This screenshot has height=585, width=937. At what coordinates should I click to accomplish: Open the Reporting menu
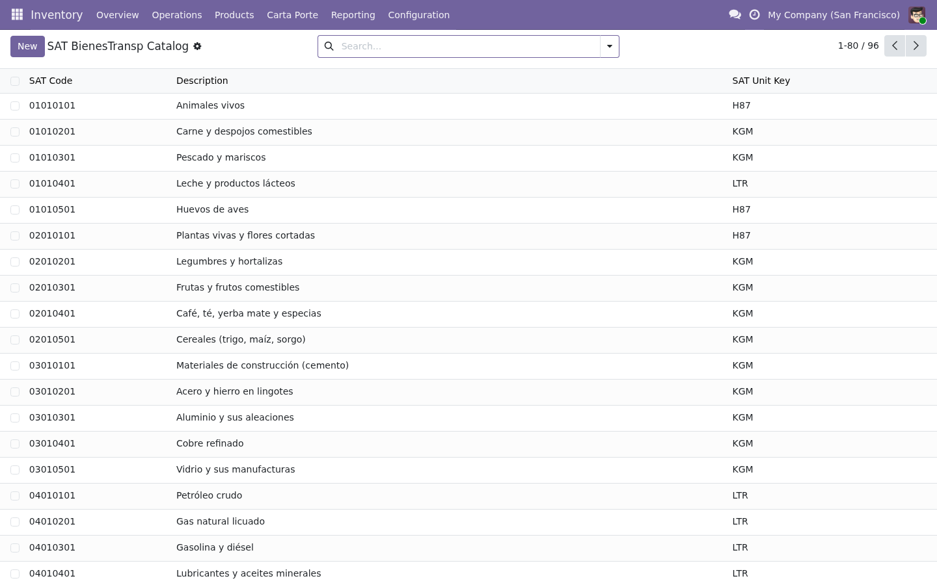[x=353, y=15]
